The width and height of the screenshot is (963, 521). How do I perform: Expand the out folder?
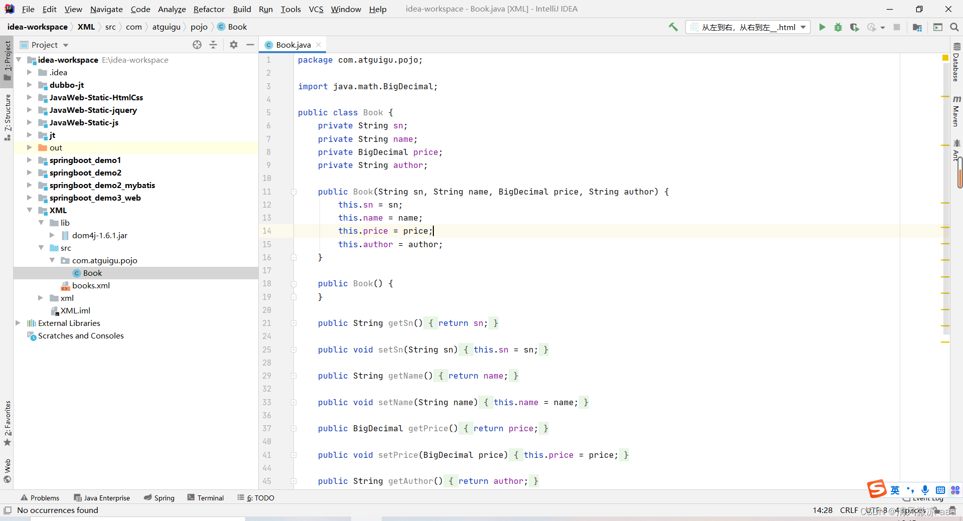coord(29,147)
